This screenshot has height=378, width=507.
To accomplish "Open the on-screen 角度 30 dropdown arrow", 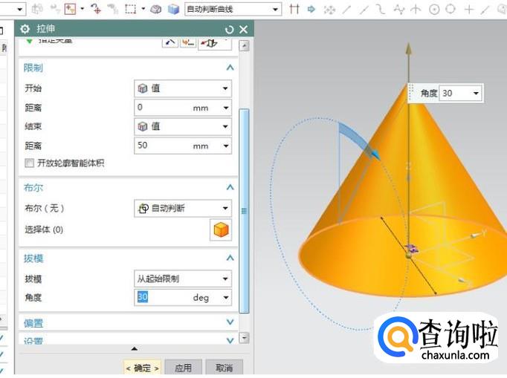I will [476, 94].
